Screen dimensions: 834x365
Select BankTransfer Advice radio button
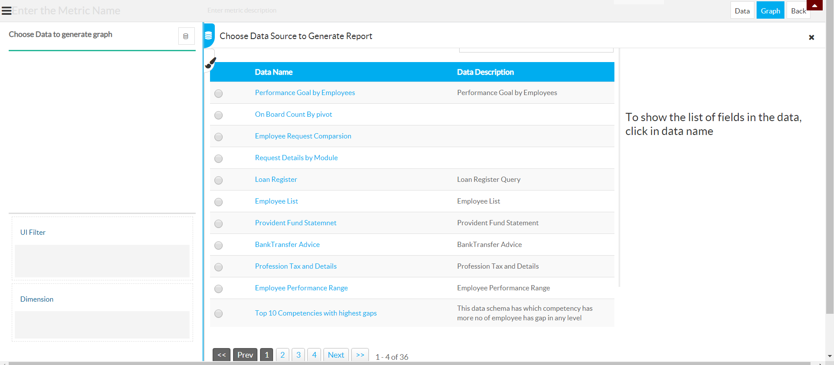click(219, 245)
